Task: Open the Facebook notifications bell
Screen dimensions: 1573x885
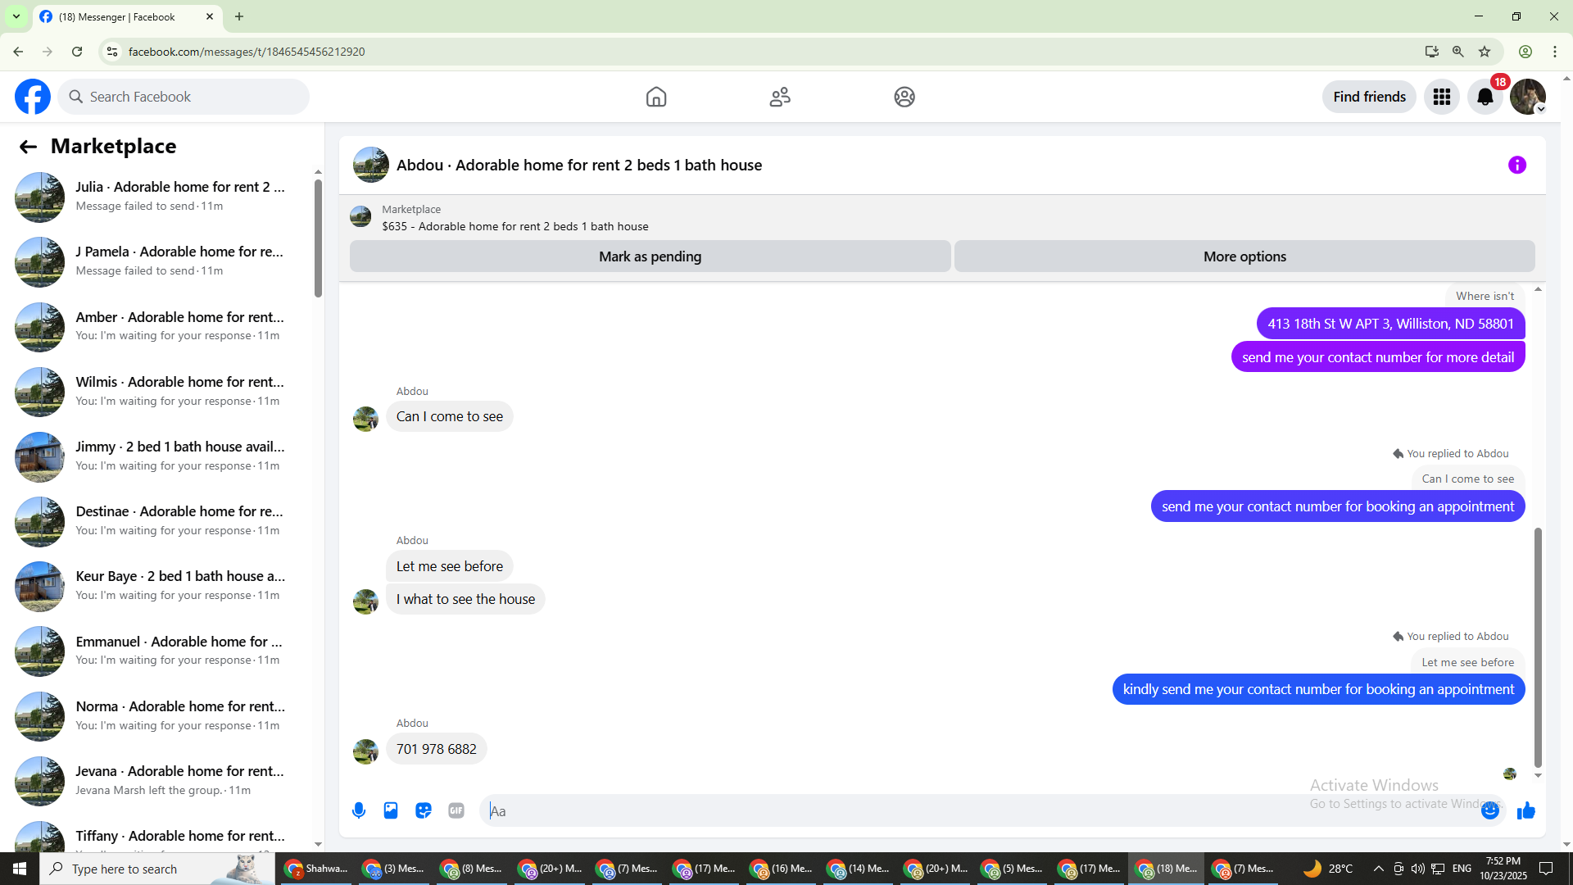Action: (x=1485, y=97)
